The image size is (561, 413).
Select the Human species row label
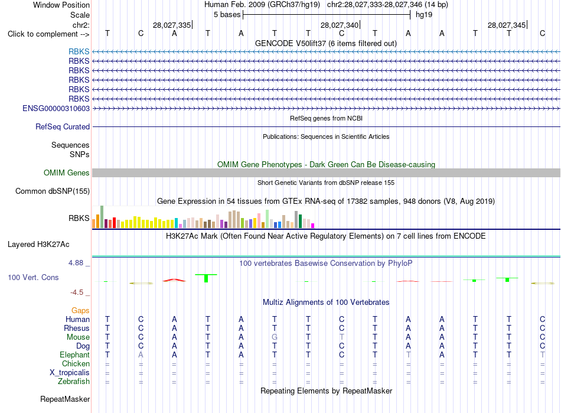[77, 319]
